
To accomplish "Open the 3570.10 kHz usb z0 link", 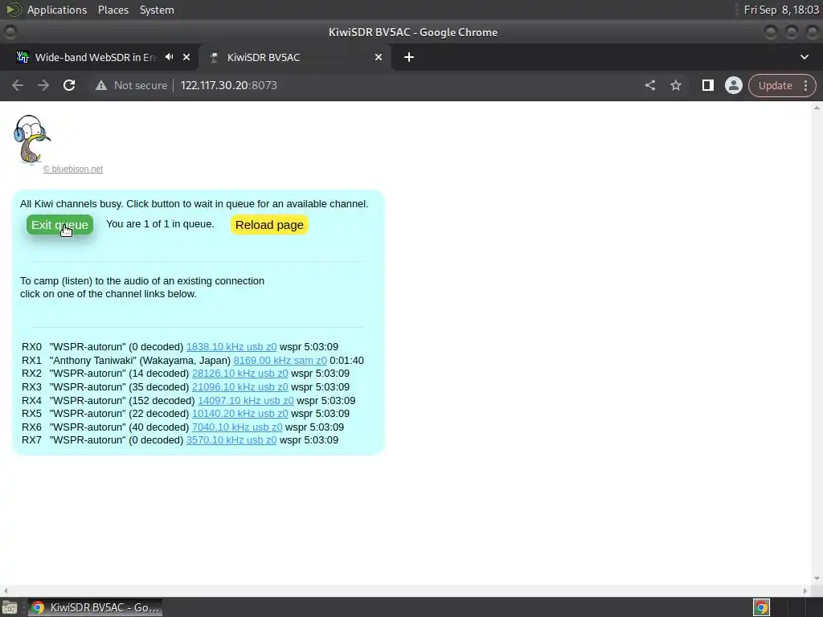I will (x=231, y=440).
